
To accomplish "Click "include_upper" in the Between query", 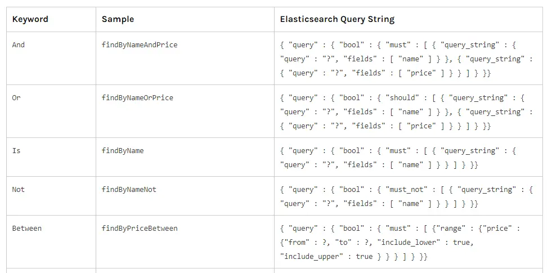I will [x=309, y=256].
